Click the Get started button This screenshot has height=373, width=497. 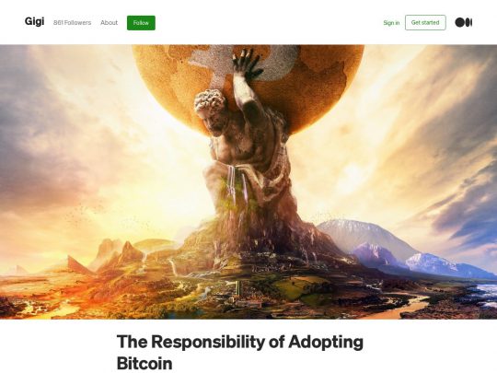pos(425,22)
